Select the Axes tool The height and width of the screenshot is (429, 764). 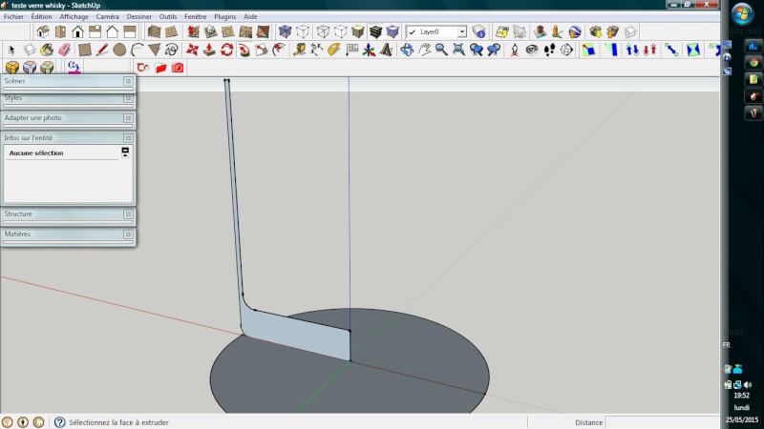click(x=369, y=50)
